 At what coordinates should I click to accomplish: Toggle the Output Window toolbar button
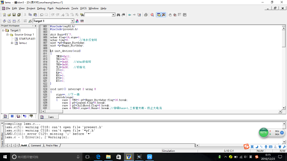coord(163,15)
